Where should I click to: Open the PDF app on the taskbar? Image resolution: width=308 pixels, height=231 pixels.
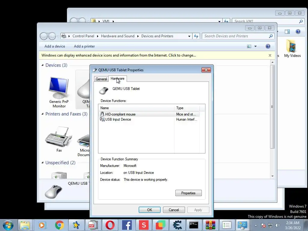[93, 225]
